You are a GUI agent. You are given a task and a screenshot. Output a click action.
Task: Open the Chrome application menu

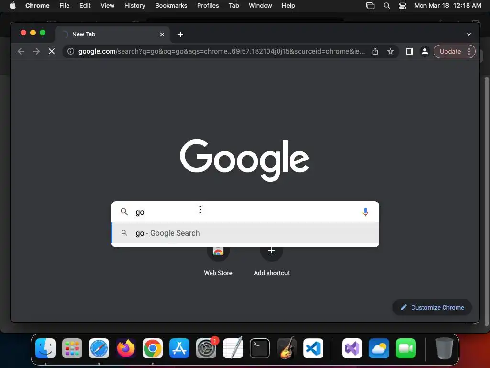(x=37, y=5)
